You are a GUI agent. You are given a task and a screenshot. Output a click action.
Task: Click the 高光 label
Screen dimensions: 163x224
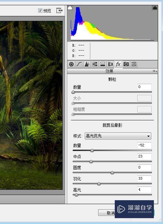tap(77, 190)
